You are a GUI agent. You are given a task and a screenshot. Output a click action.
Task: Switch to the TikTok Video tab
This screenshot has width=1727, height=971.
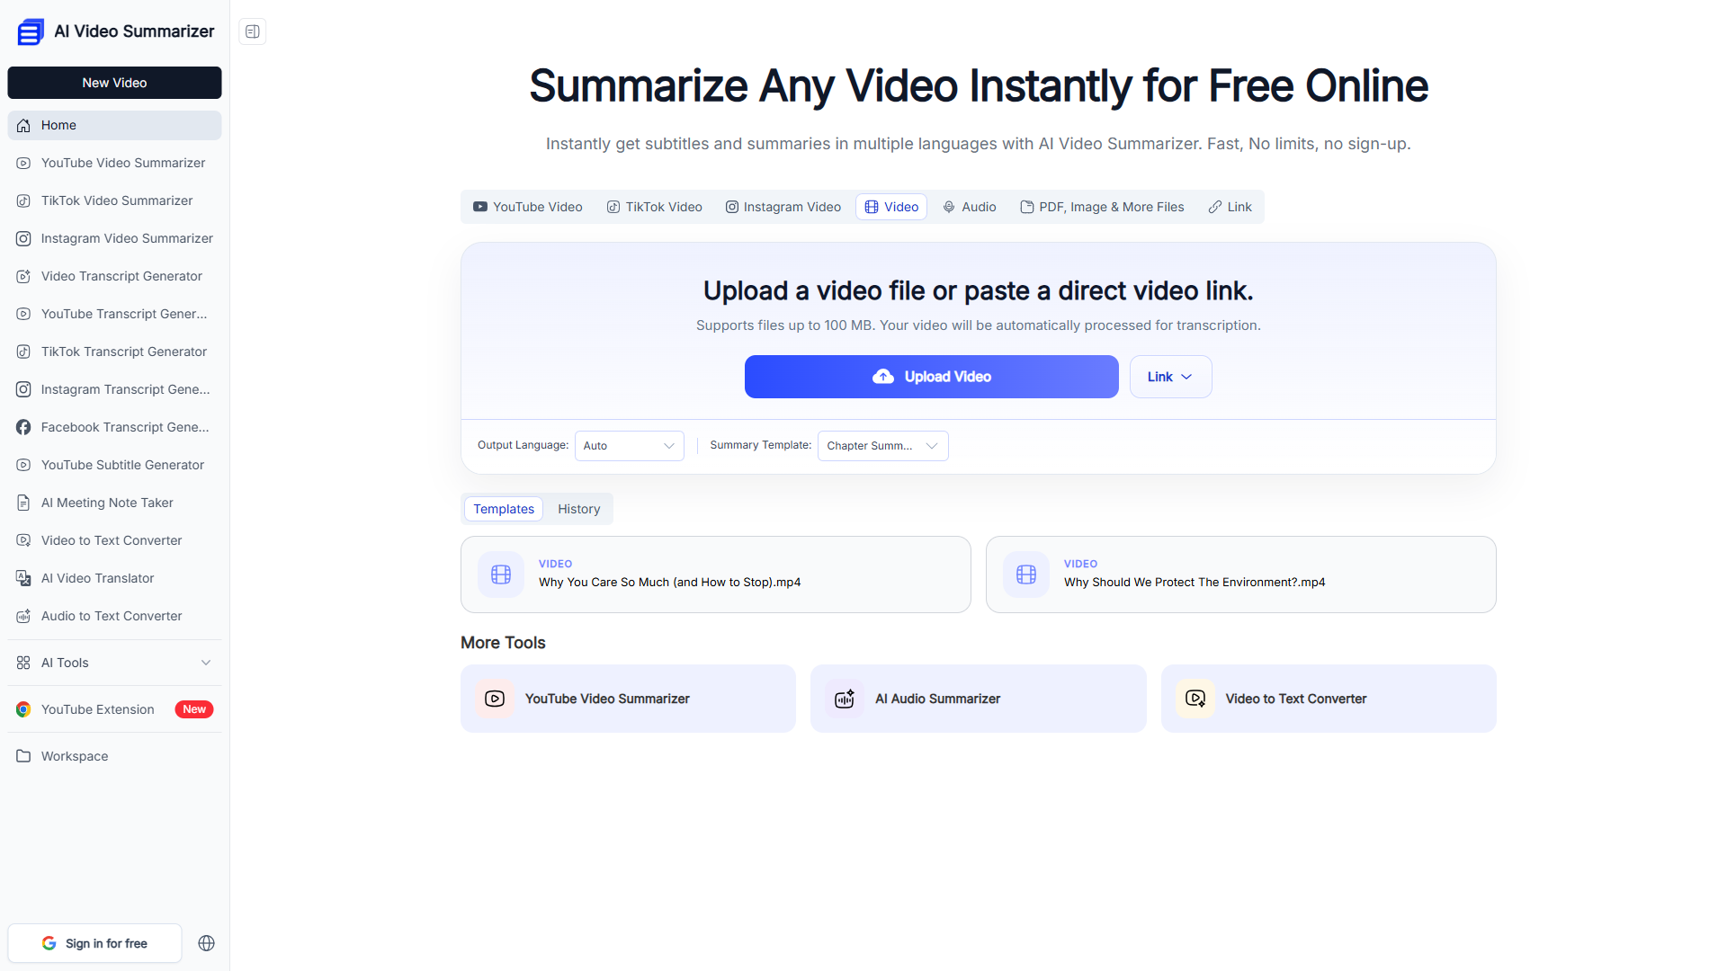coord(654,207)
